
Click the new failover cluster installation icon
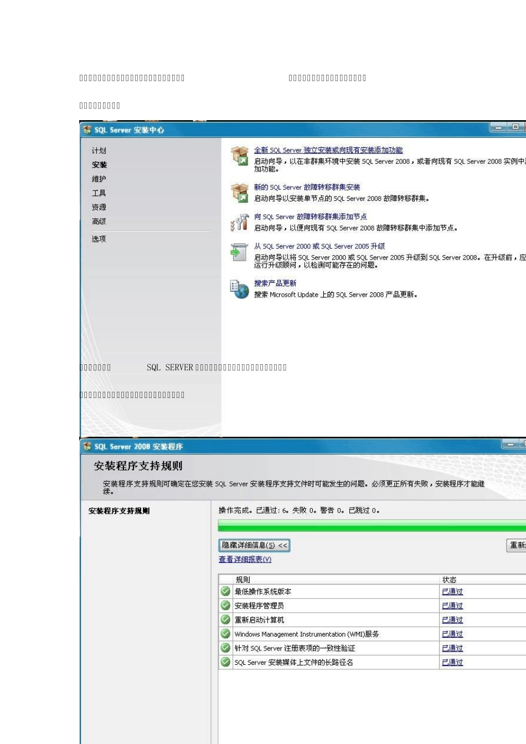coord(240,193)
